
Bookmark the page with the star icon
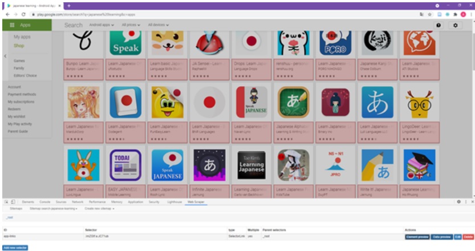(429, 14)
